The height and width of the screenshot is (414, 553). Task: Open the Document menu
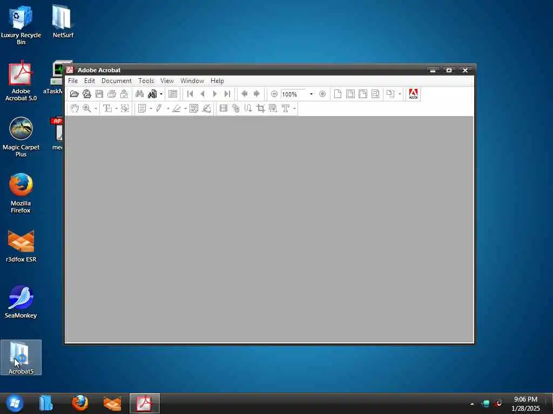[117, 81]
